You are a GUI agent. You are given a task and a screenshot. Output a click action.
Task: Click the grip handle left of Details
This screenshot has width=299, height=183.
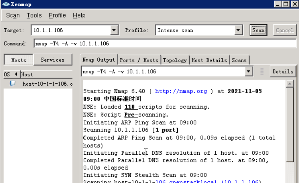pos(262,71)
